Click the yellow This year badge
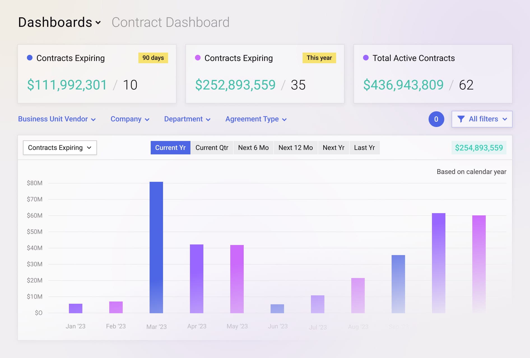 [x=319, y=58]
